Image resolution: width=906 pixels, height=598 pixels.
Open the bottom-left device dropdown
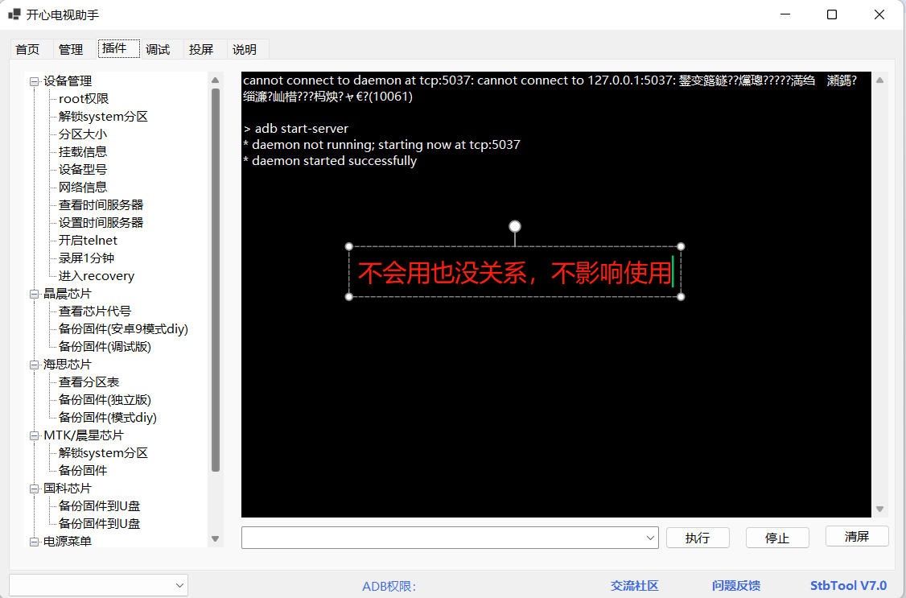[179, 585]
